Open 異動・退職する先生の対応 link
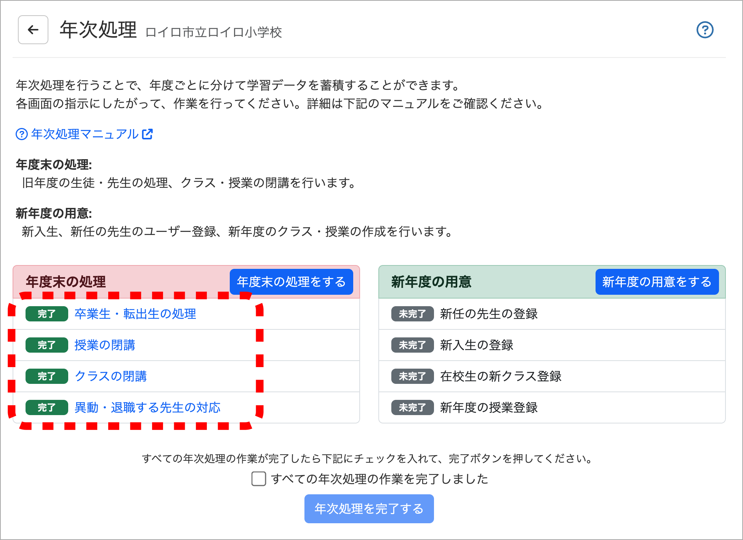 point(147,407)
